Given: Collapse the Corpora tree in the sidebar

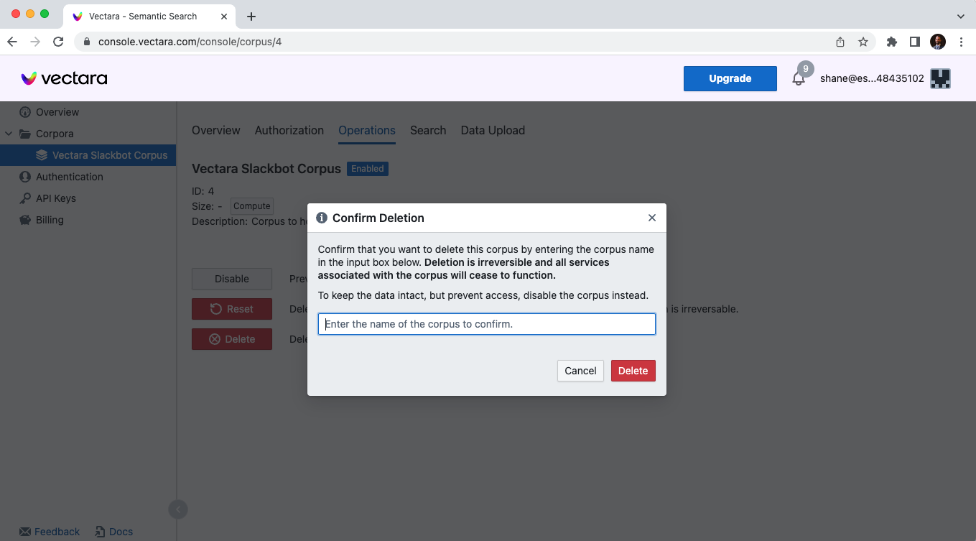Looking at the screenshot, I should [7, 134].
